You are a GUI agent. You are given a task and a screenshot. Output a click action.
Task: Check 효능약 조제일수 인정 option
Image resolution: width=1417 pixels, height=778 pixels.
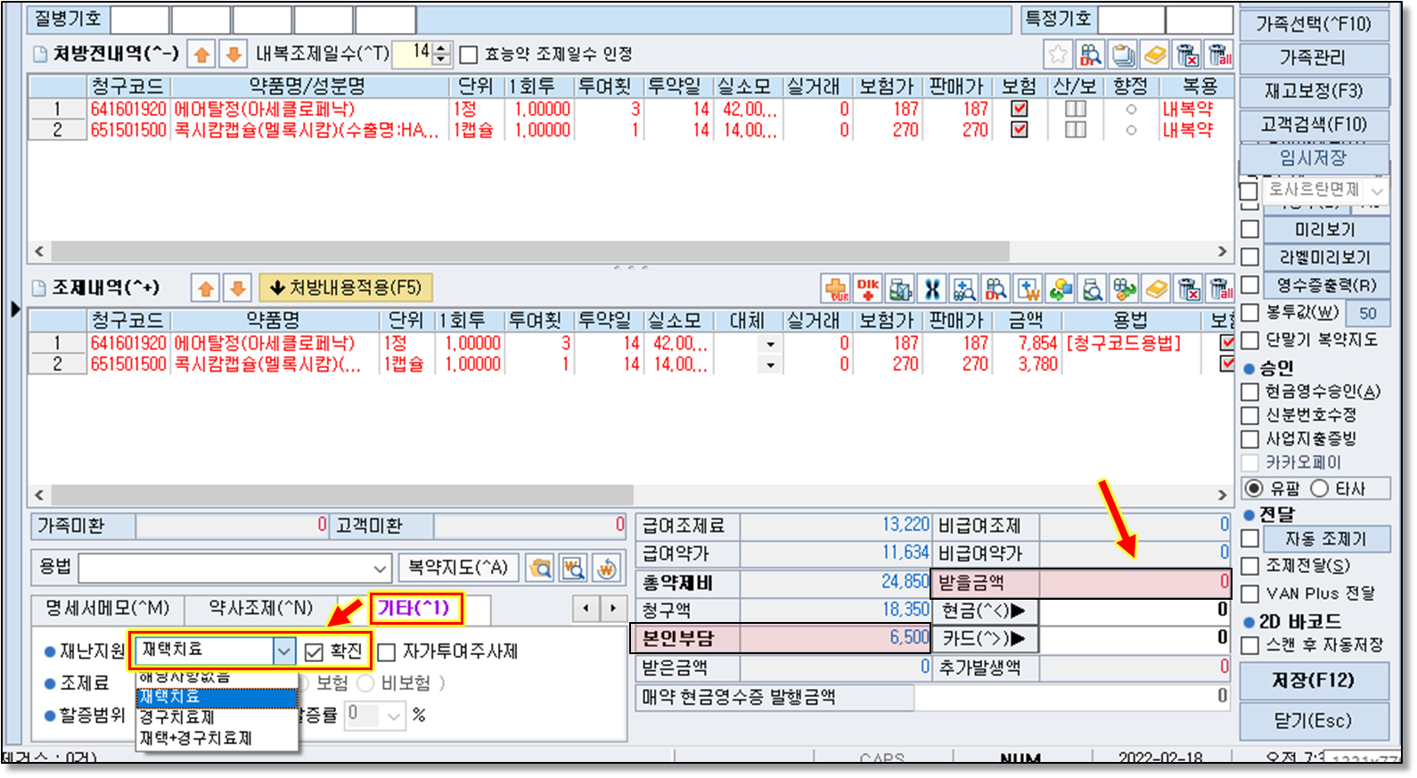click(469, 55)
